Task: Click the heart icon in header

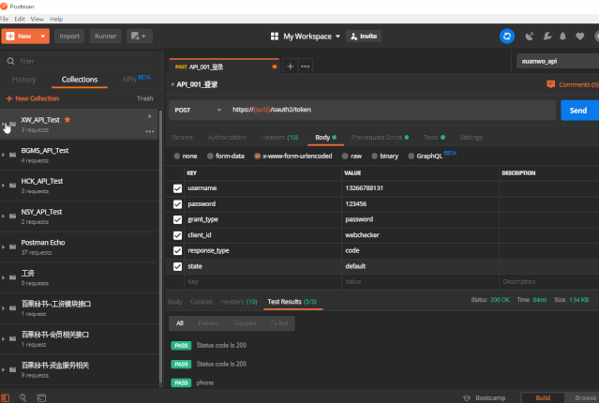Action: (x=580, y=37)
